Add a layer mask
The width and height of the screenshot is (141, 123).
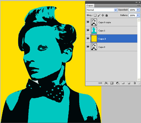[x=112, y=83]
